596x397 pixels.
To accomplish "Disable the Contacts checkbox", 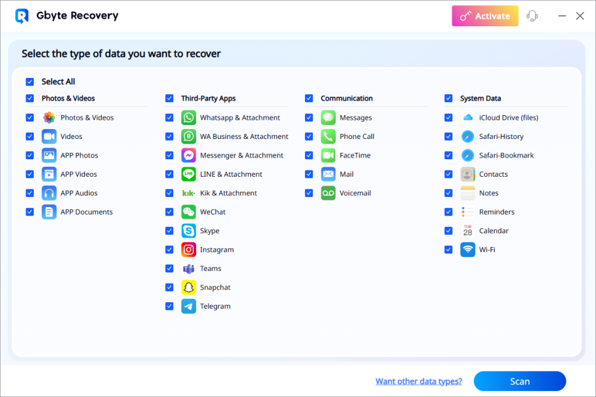I will pos(448,174).
